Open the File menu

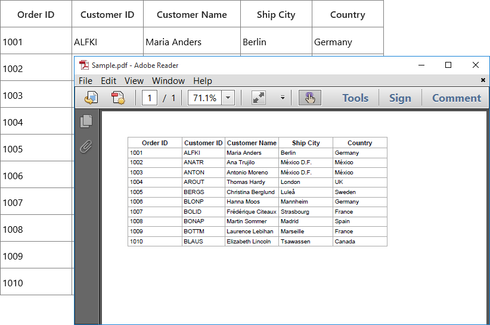click(85, 81)
